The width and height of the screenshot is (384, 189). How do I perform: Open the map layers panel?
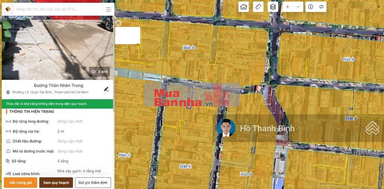tap(273, 7)
